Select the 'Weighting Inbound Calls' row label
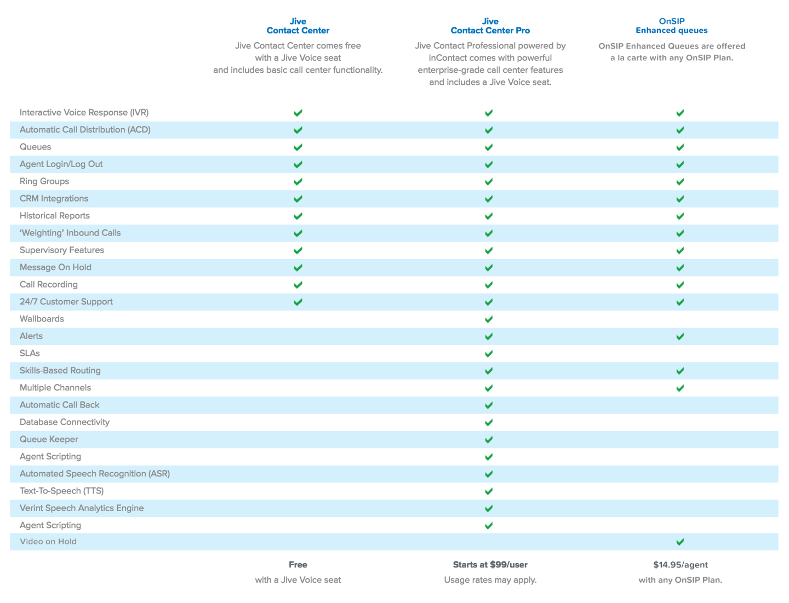 coord(70,233)
